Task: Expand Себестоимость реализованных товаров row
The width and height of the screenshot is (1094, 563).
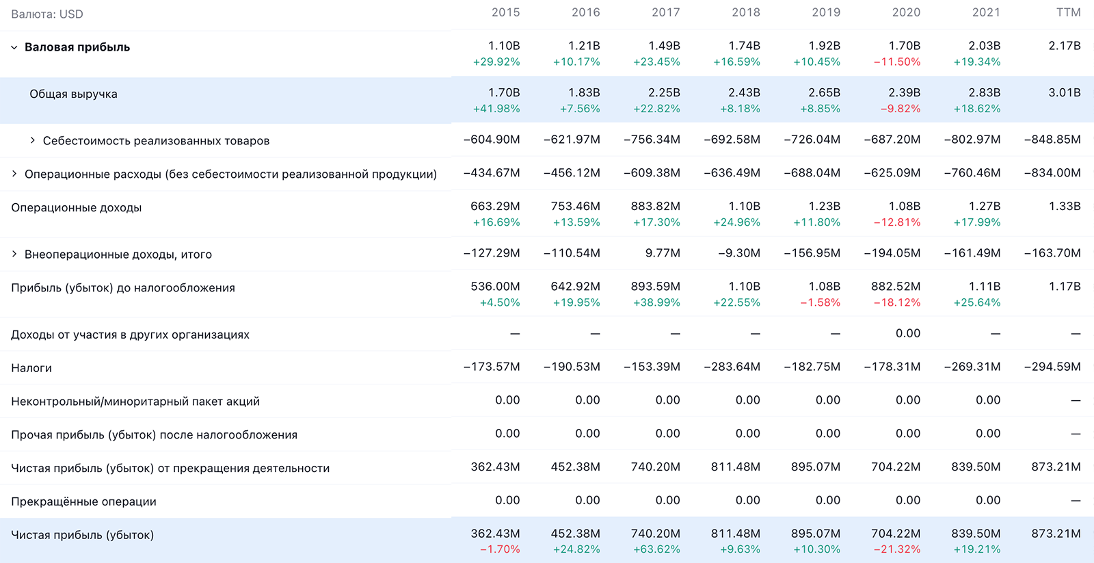Action: 32,140
